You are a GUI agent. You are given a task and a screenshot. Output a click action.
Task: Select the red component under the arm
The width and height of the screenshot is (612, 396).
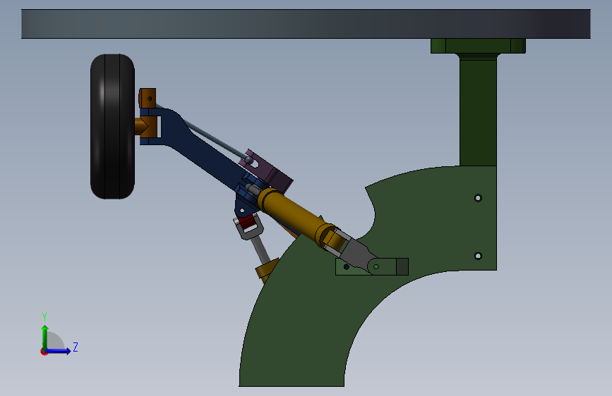pos(246,223)
